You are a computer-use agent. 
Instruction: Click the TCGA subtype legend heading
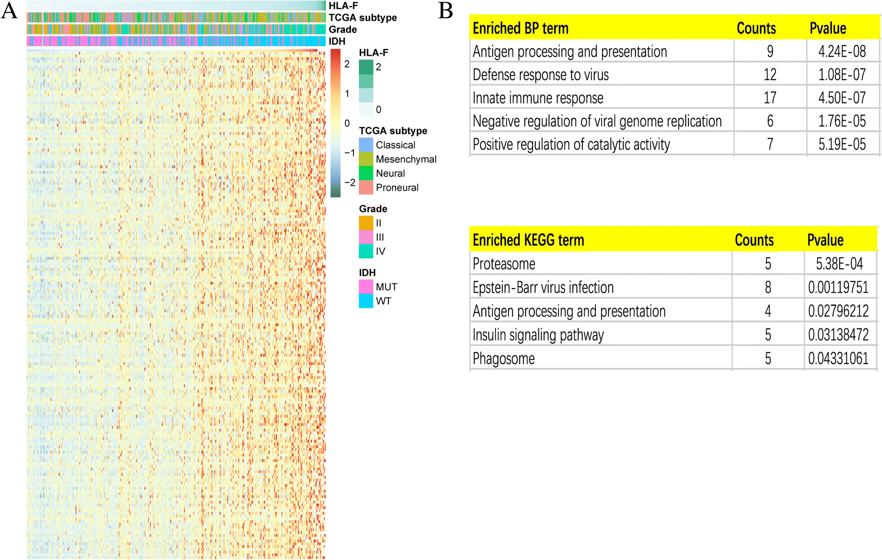[393, 131]
